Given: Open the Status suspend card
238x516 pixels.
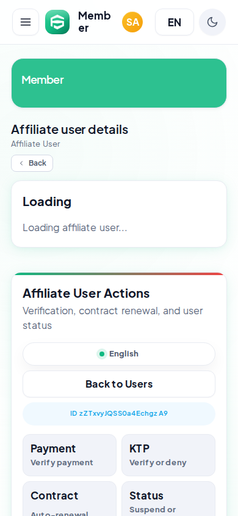Looking at the screenshot, I should (x=168, y=499).
